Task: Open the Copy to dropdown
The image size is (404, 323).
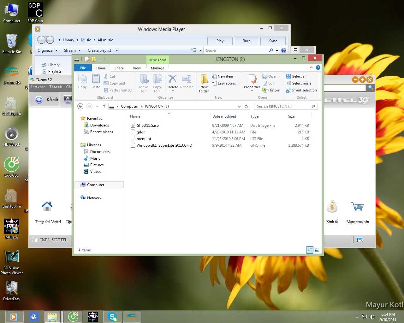Action: [157, 83]
